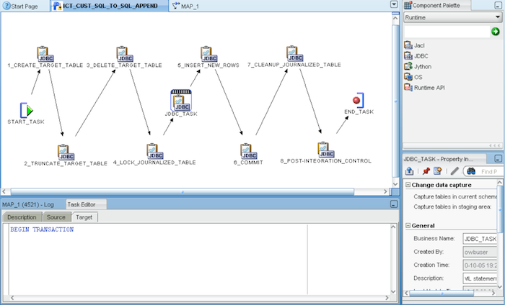The width and height of the screenshot is (505, 305).
Task: Select the 7_CLEANUP_JOURNALIZED_TABLE JDBC node icon
Action: click(294, 54)
